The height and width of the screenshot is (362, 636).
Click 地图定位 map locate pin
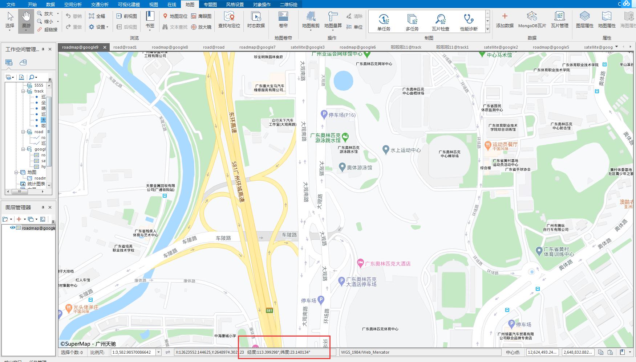point(175,16)
